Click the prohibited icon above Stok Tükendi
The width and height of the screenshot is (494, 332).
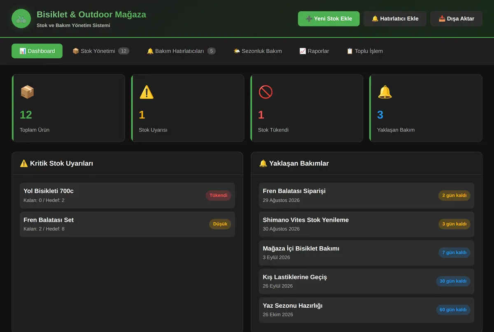[x=266, y=92]
